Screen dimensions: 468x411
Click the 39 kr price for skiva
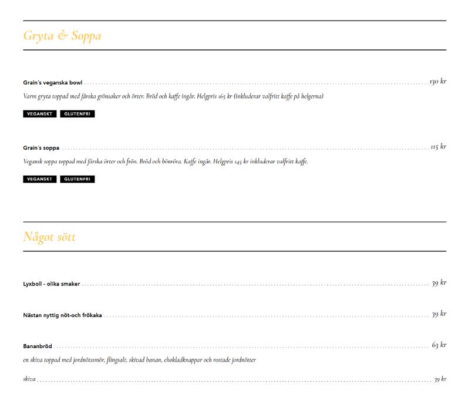pos(440,379)
